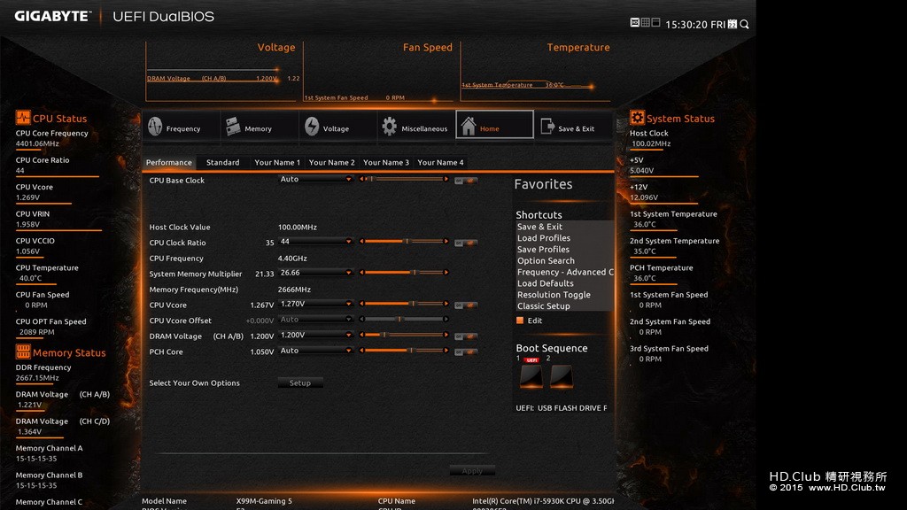Screen dimensions: 907x510
Task: Click Load Defaults shortcut
Action: (546, 283)
